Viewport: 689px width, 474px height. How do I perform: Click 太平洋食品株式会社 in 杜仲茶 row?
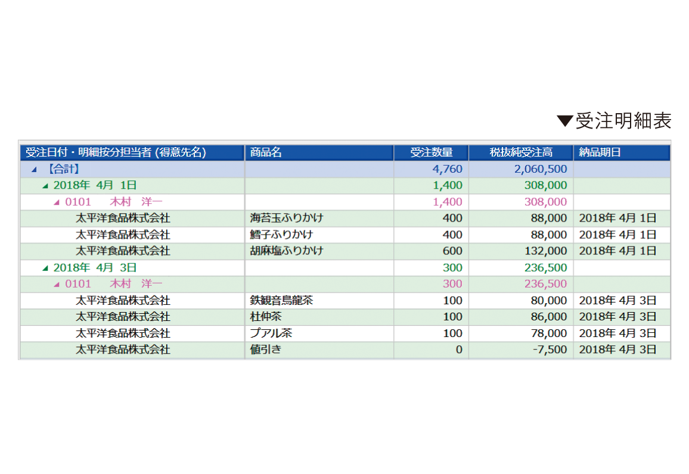click(x=123, y=317)
